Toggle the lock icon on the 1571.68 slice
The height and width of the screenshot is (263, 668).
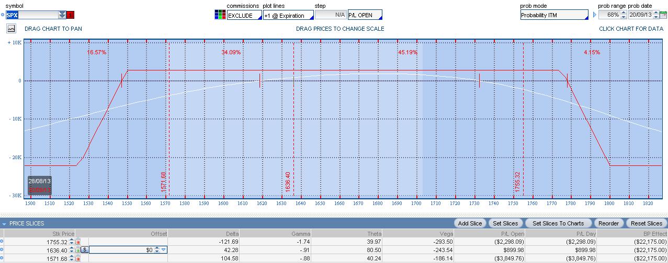(78, 258)
